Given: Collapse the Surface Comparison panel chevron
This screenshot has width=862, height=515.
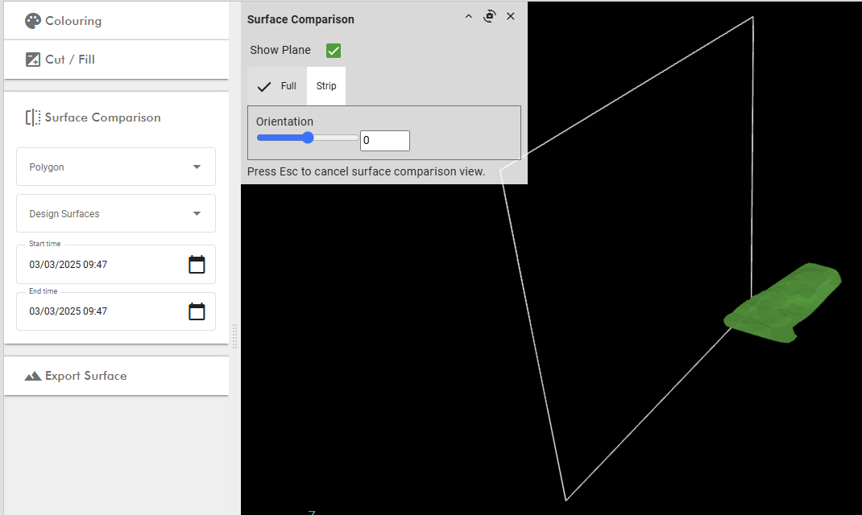Looking at the screenshot, I should click(468, 16).
